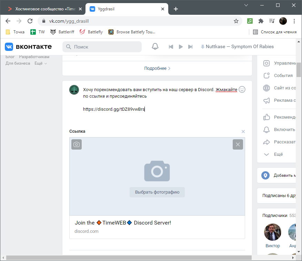Open the VK notifications bell

click(x=155, y=47)
